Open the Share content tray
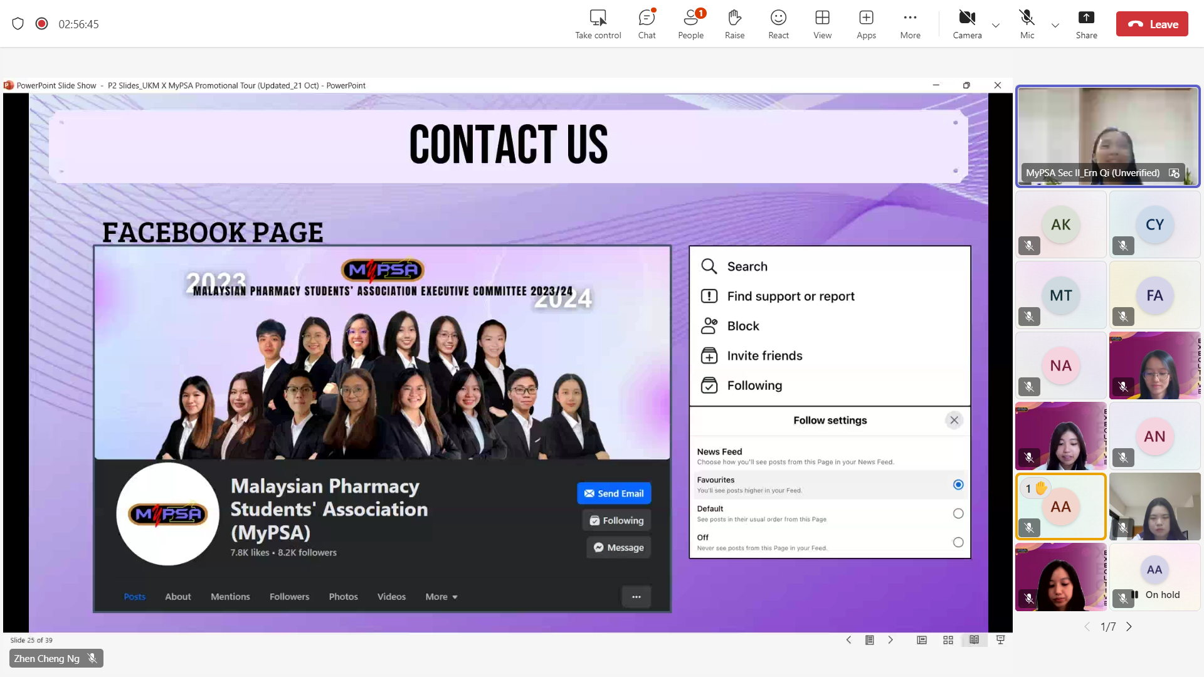The image size is (1204, 677). point(1086,24)
